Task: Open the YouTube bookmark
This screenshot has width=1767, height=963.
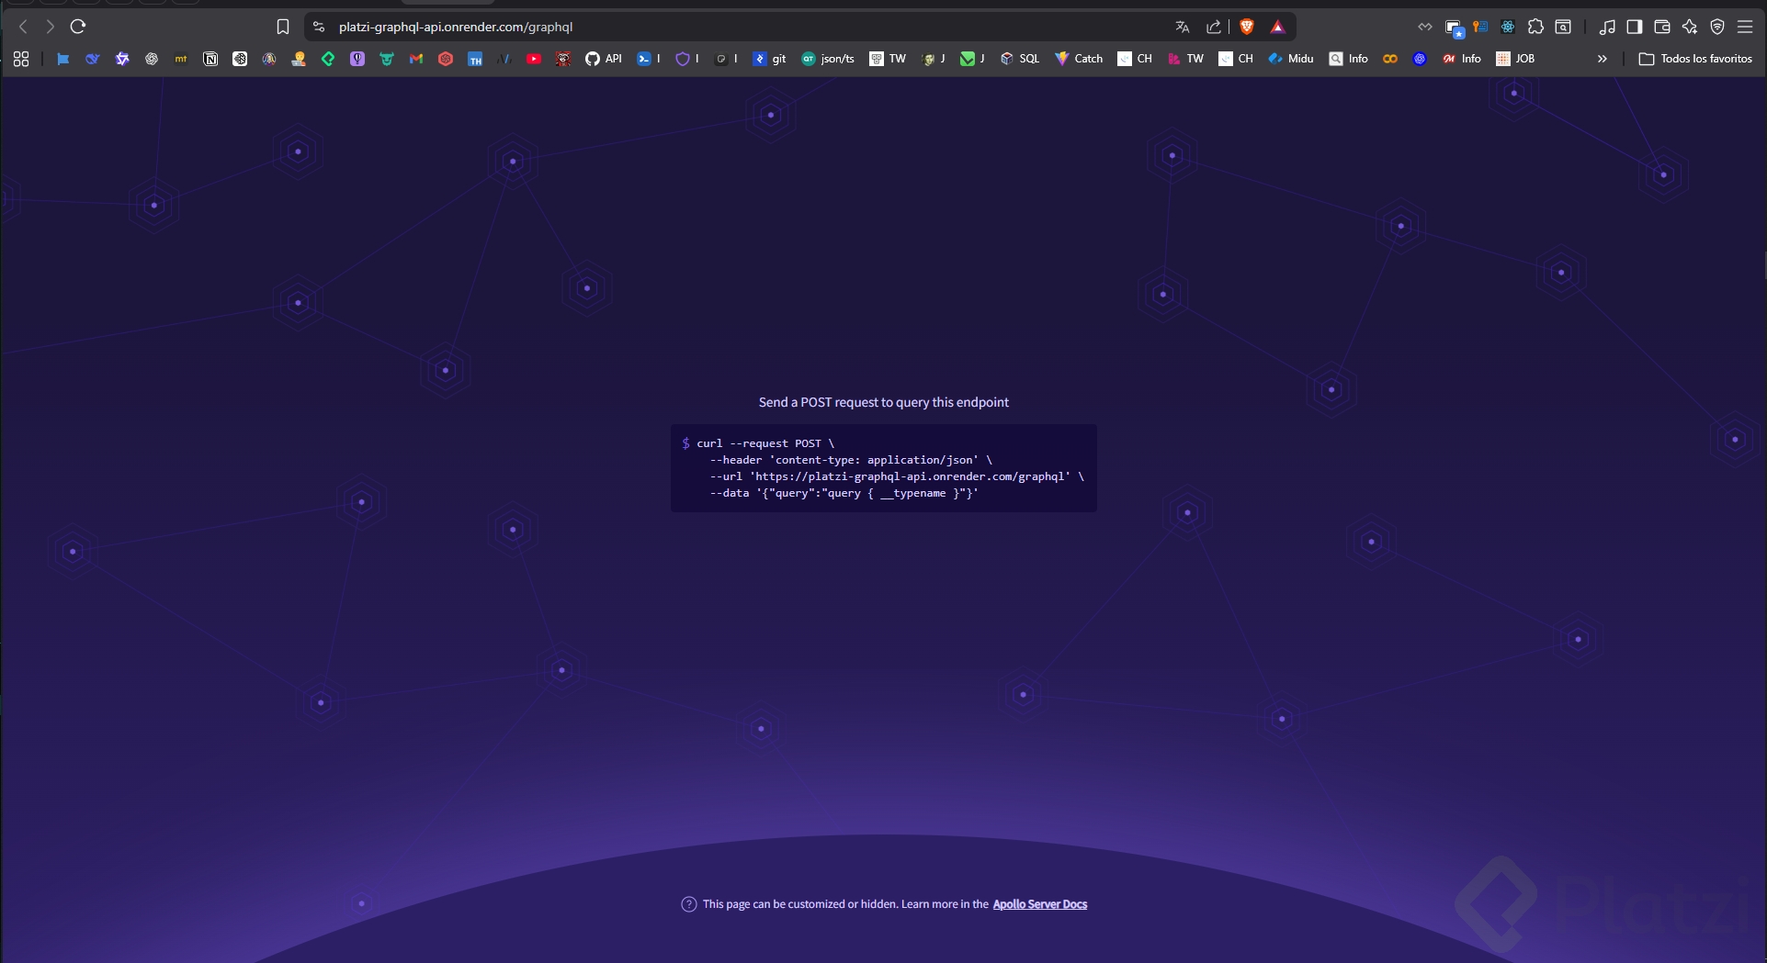Action: pos(534,59)
